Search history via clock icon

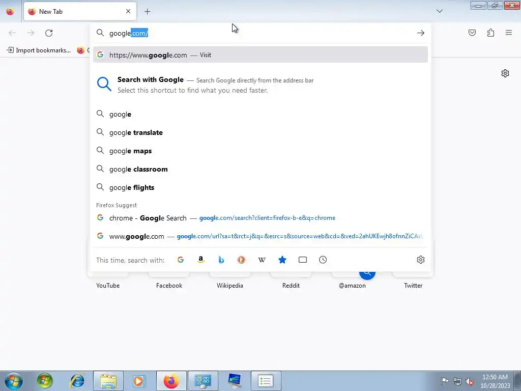click(323, 260)
